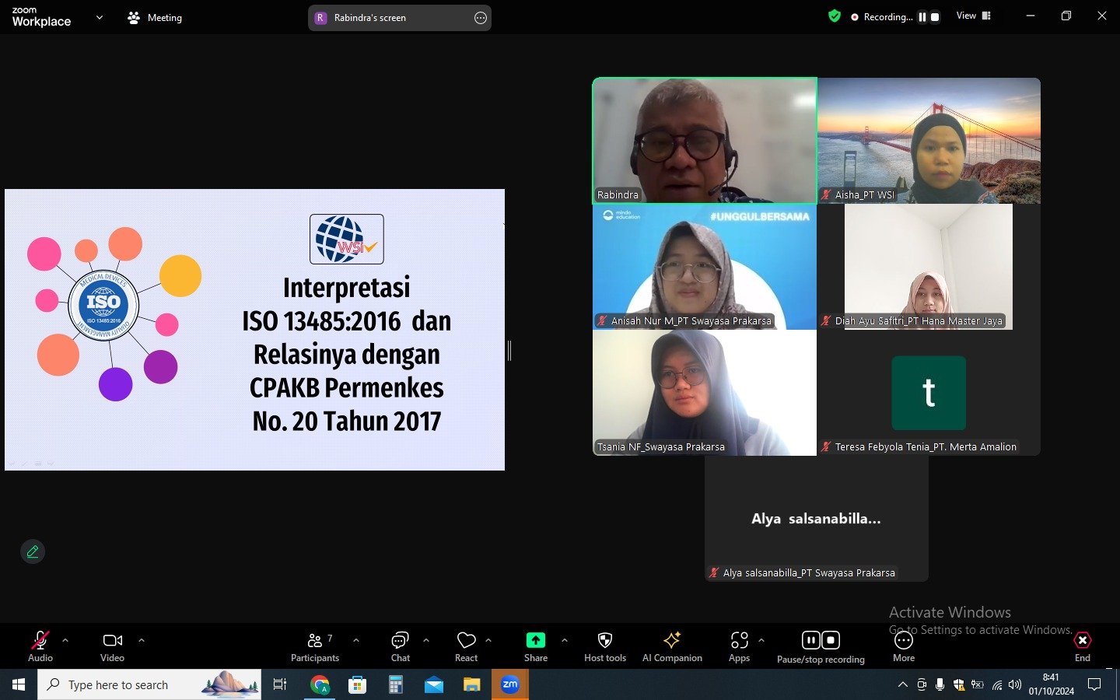This screenshot has width=1120, height=700.
Task: Expand participants options arrow
Action: click(x=356, y=640)
